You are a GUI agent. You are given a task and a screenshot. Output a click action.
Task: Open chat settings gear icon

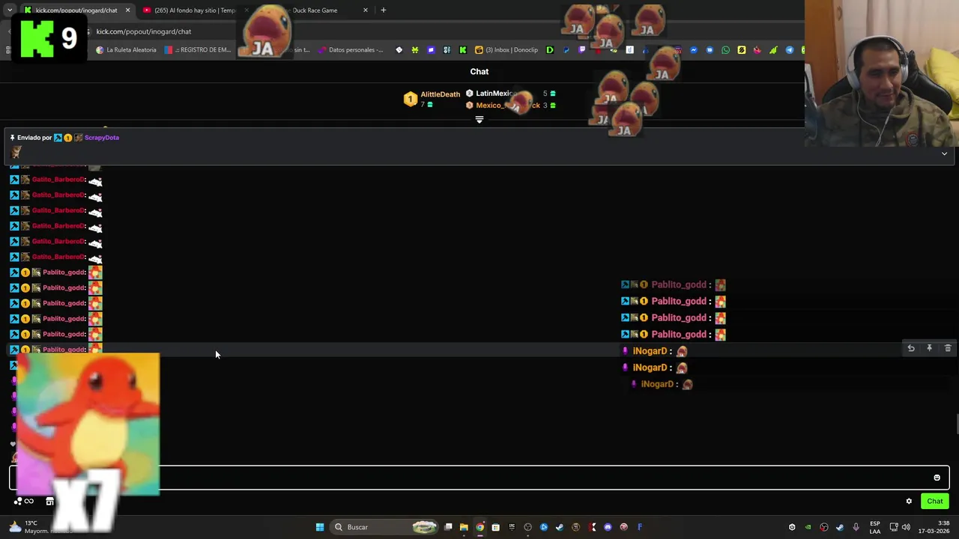click(909, 502)
